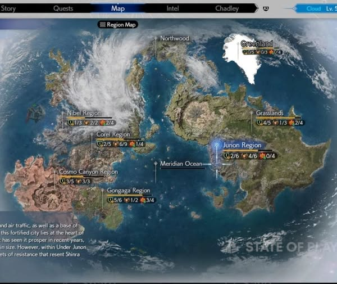Select the Northwood region label
The width and height of the screenshot is (337, 284).
(175, 38)
